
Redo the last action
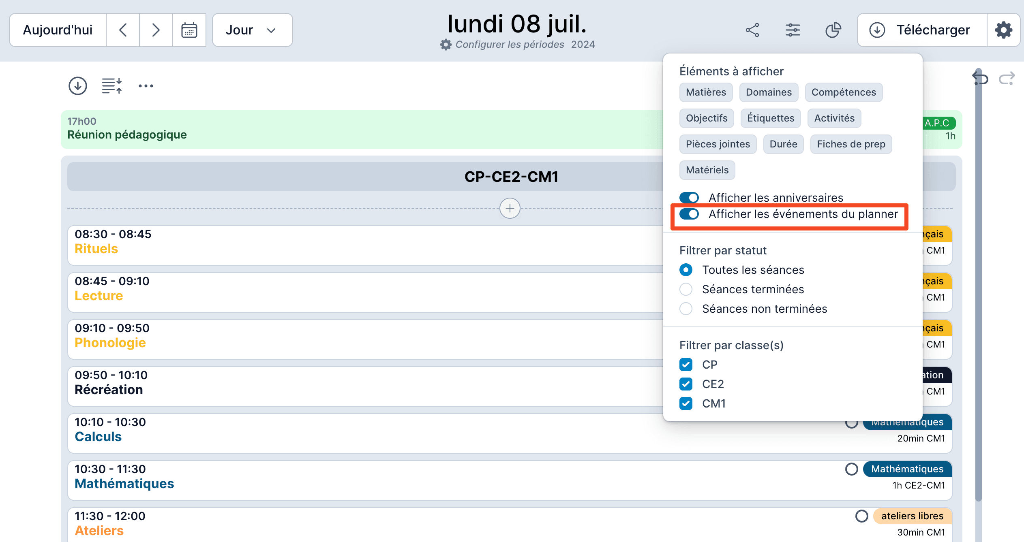pyautogui.click(x=1007, y=79)
